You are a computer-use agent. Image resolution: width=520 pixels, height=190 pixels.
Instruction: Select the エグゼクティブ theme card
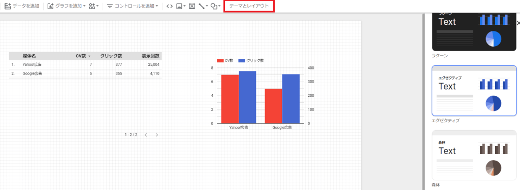click(474, 91)
